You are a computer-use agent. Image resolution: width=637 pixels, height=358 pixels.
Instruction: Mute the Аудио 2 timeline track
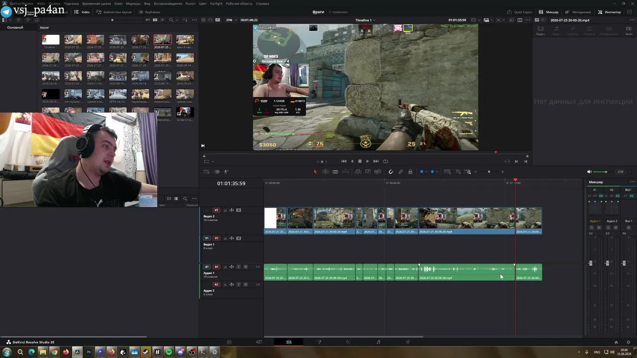pyautogui.click(x=245, y=284)
